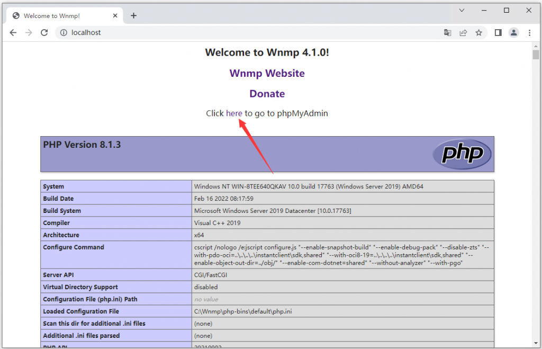
Task: Click the Wnmp Website link
Action: (267, 73)
